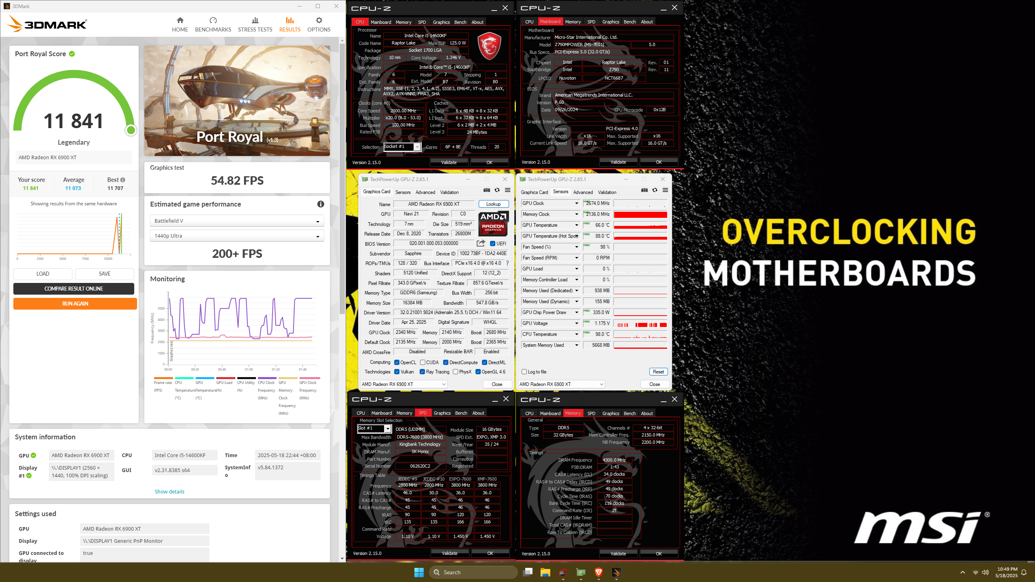Toggle the Vulkan checkbox in GPU-Z
1035x582 pixels.
397,372
